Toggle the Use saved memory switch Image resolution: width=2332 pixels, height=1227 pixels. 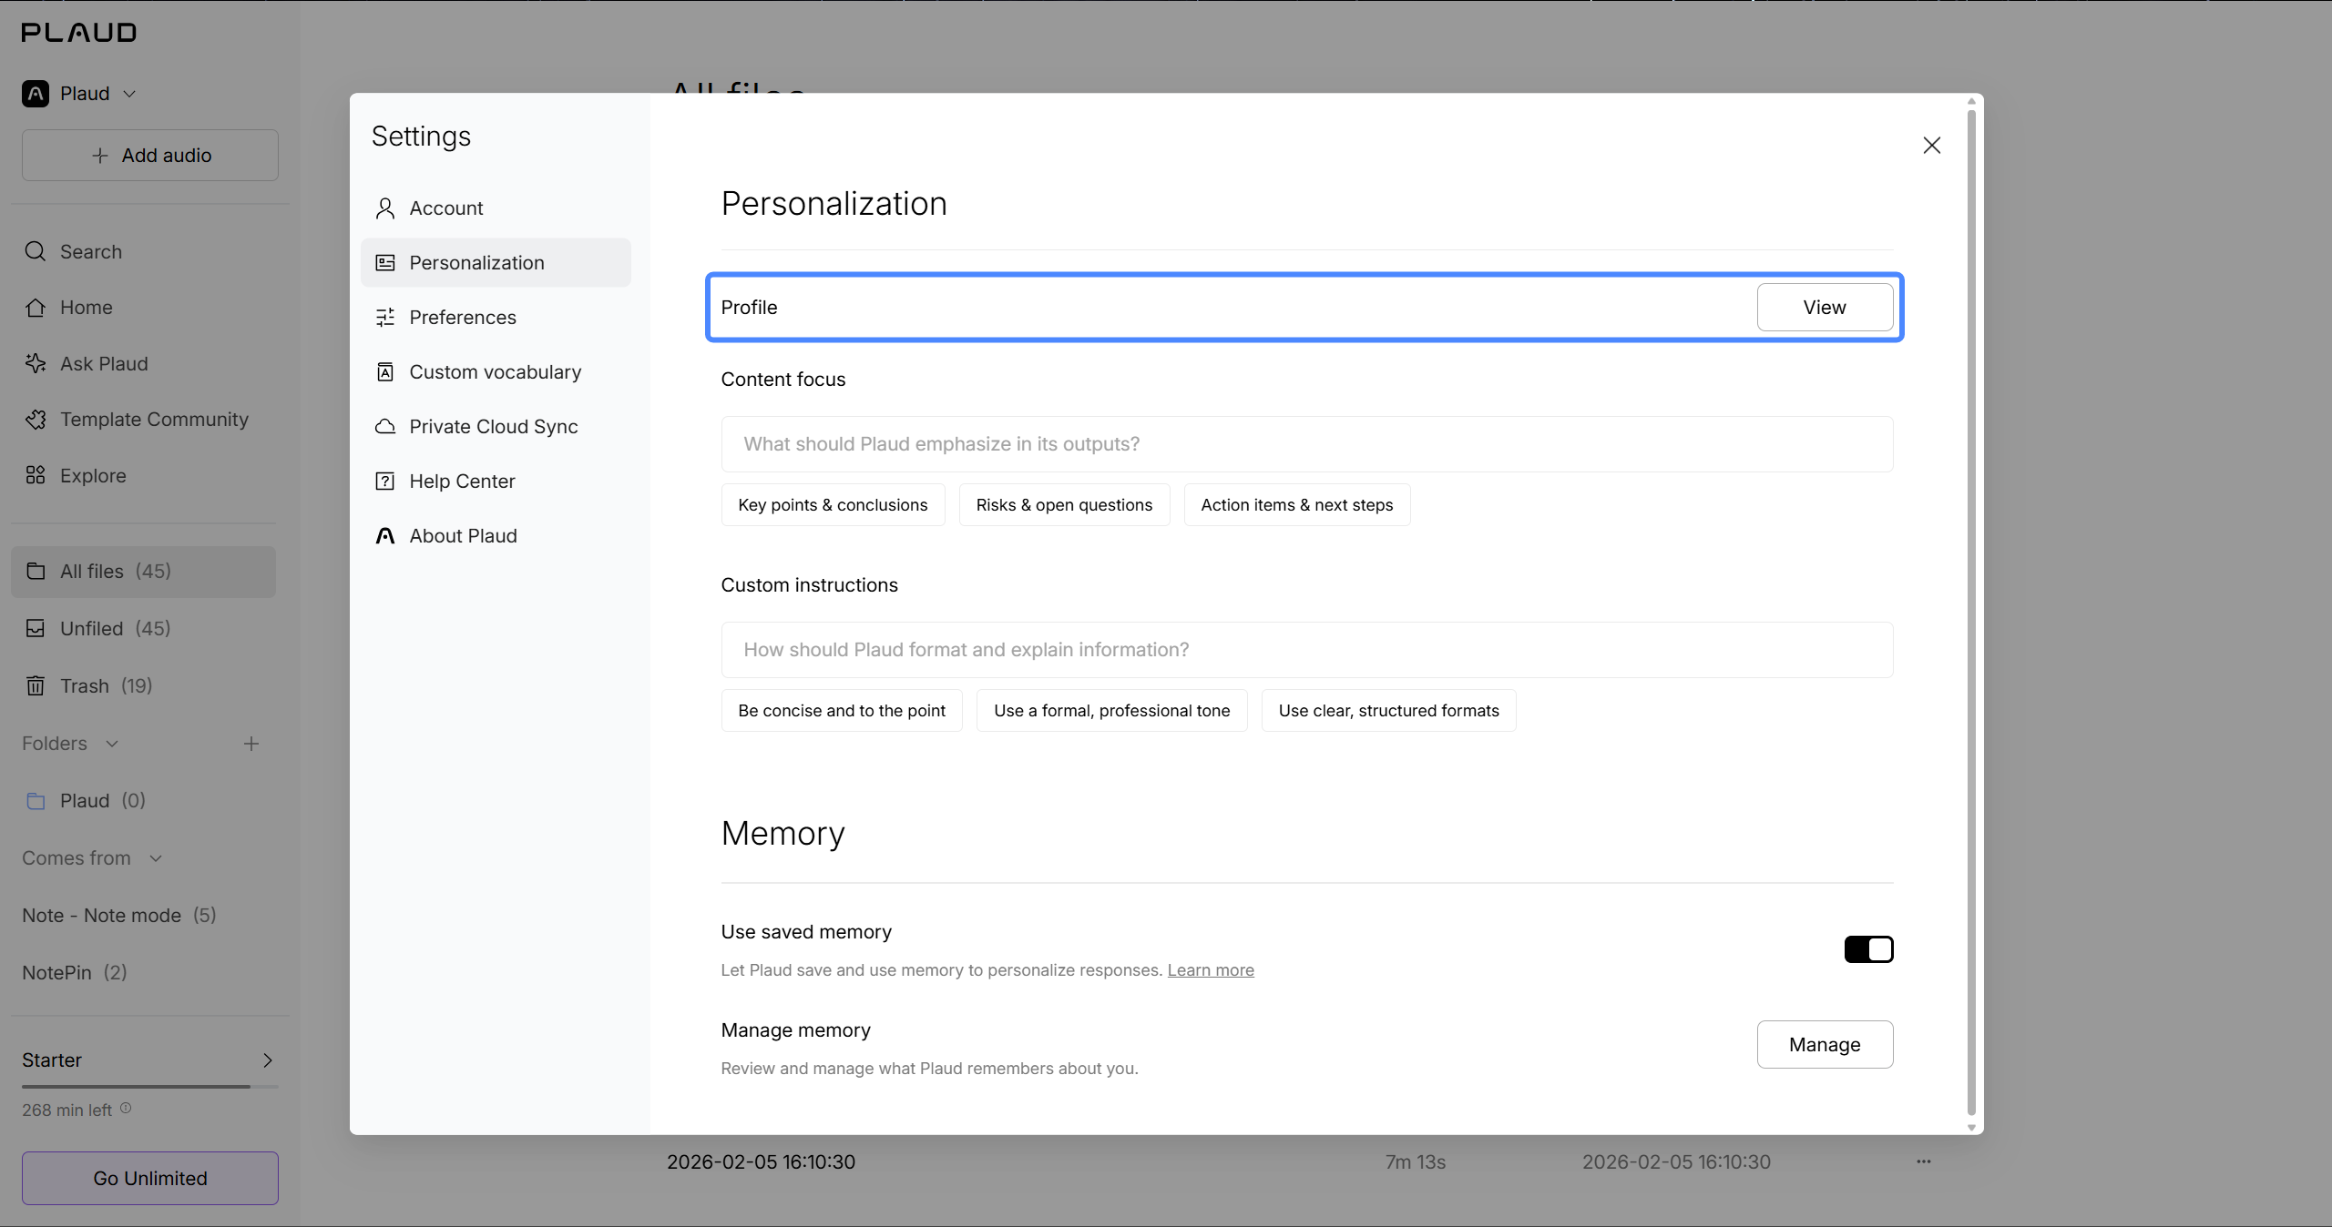tap(1868, 949)
